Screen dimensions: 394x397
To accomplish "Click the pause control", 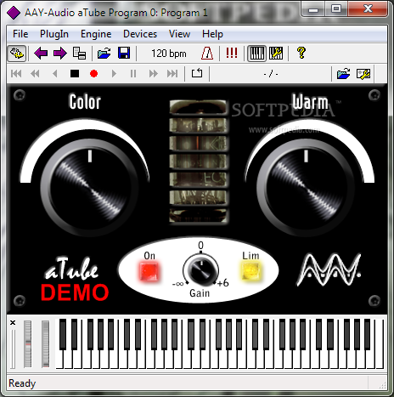I will pos(133,74).
